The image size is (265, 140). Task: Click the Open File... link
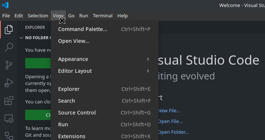point(170,122)
